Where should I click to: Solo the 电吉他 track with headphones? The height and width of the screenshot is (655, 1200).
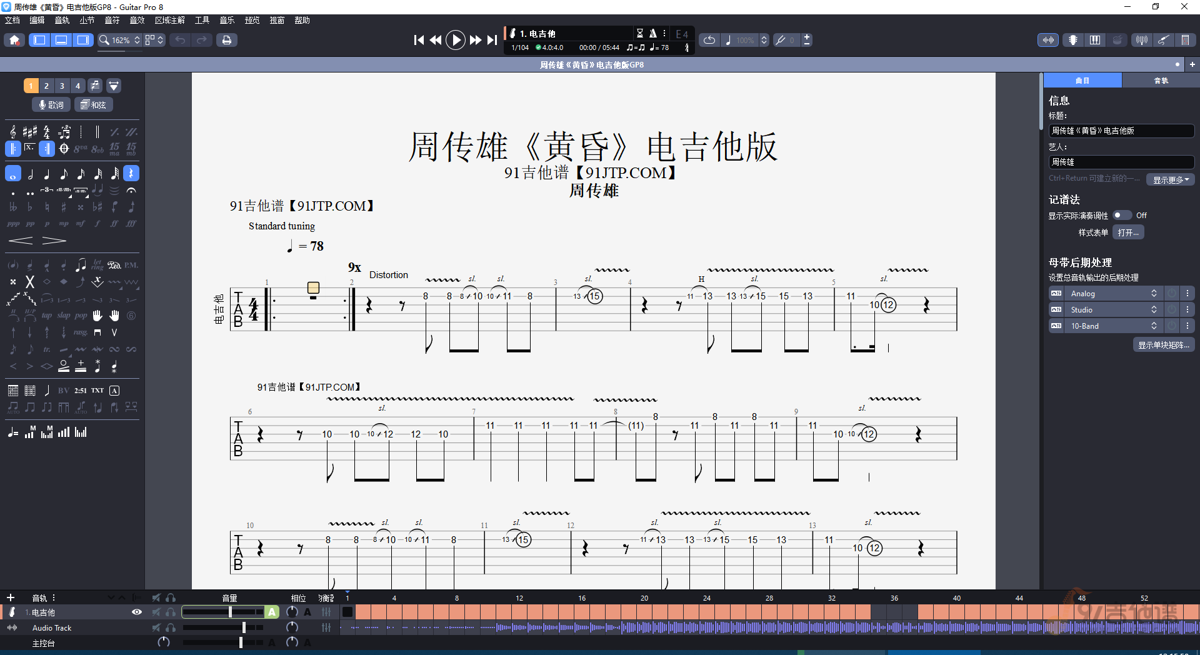[171, 612]
